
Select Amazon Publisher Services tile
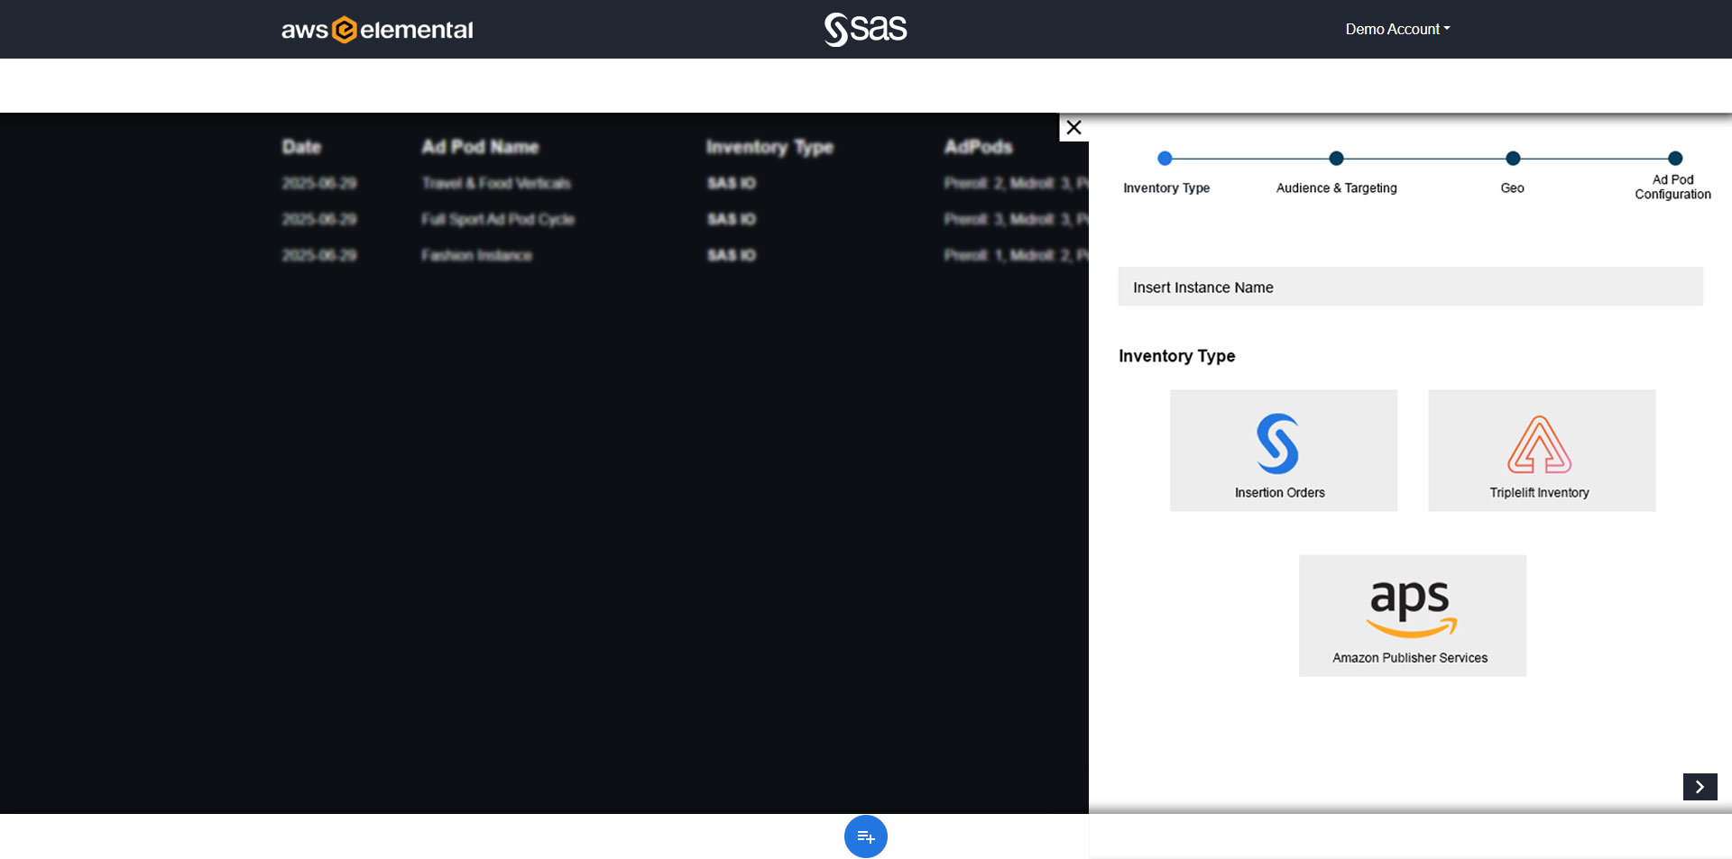point(1412,616)
